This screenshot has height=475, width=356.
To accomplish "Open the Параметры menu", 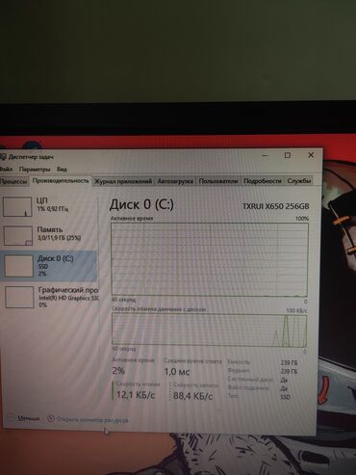I will click(35, 169).
